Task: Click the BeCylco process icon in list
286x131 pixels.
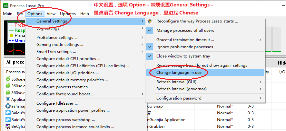Action: coord(8,127)
